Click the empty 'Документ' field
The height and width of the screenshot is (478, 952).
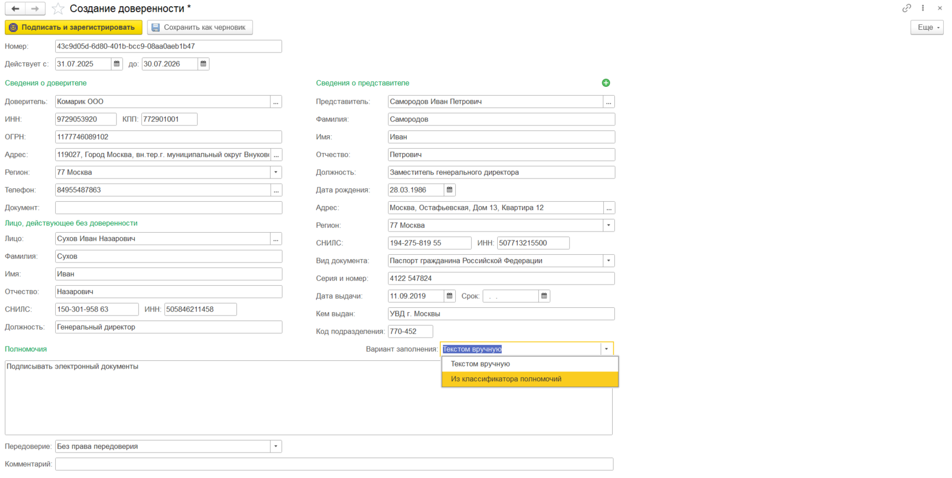(x=169, y=208)
